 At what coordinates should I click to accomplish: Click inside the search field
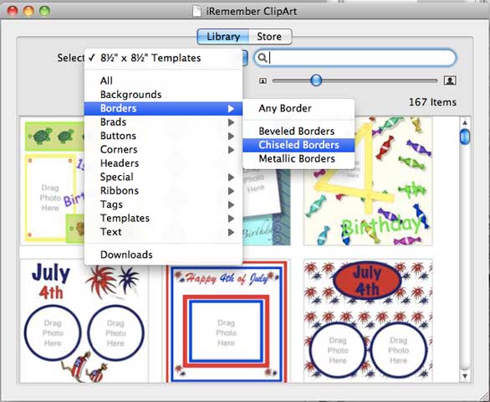(355, 58)
